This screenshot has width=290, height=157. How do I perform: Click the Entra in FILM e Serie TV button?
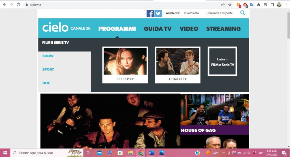point(222,61)
